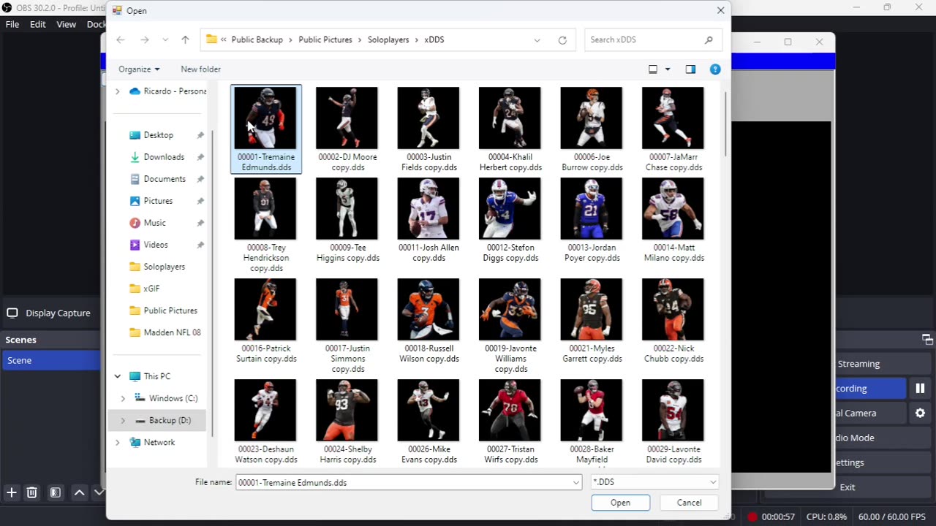
Task: Open the OBS View menu
Action: (67, 24)
